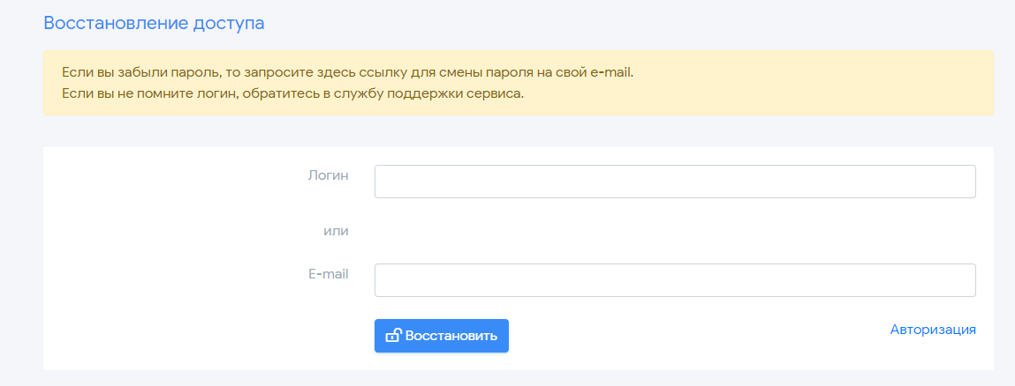Click the Логин input field
1015x386 pixels.
(x=675, y=182)
